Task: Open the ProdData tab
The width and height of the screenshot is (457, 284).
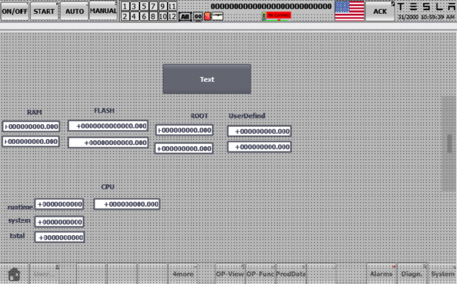Action: point(291,274)
